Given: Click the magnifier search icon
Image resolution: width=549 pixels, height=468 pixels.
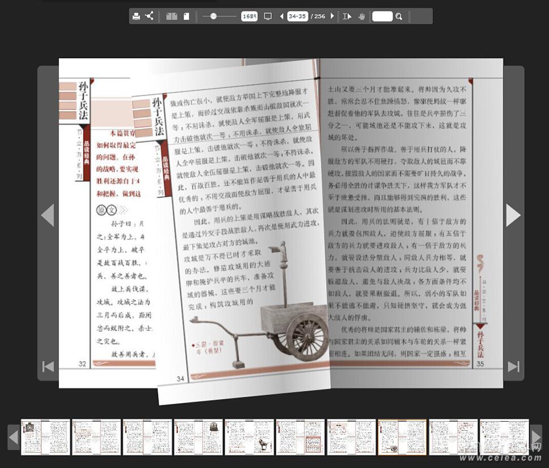Looking at the screenshot, I should [399, 16].
